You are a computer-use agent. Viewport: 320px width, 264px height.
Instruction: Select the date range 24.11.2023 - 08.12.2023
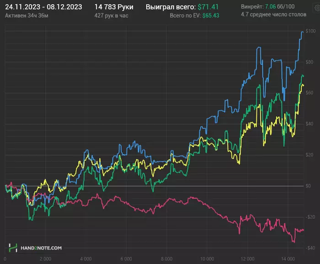[x=43, y=7]
